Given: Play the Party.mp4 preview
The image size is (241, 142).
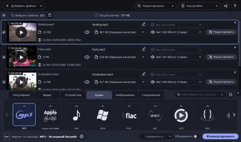Looking at the screenshot, I should [x=21, y=57].
